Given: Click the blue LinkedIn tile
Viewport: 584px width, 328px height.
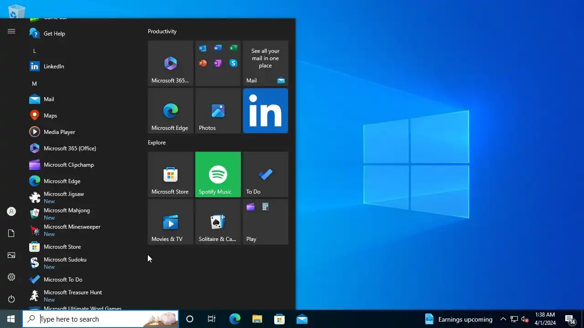Looking at the screenshot, I should point(266,111).
